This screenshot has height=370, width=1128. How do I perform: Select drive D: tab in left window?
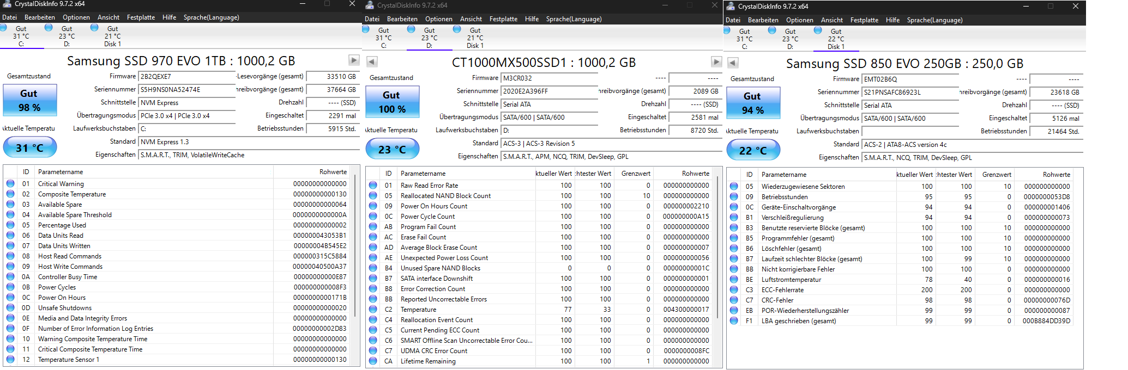click(x=67, y=36)
